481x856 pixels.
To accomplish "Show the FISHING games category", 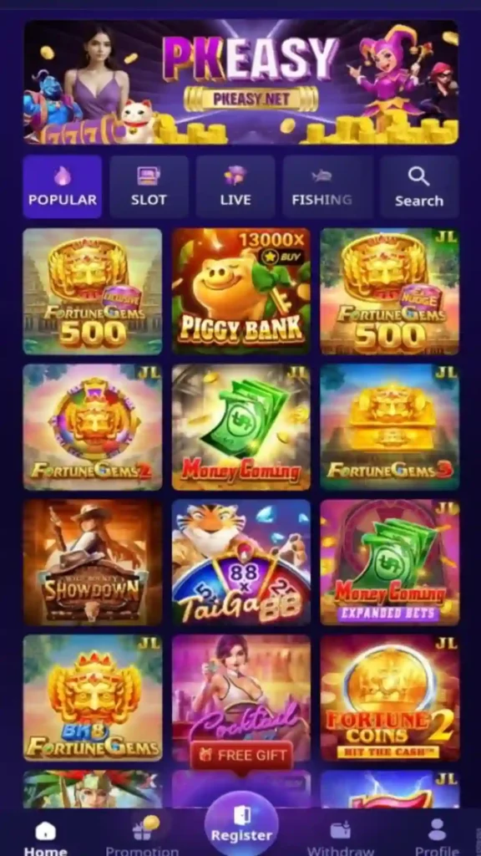I will point(322,186).
